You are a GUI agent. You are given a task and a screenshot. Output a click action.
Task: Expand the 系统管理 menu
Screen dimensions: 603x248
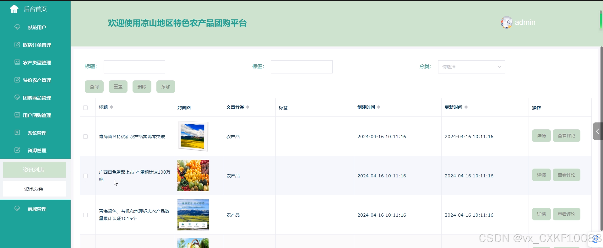point(35,133)
